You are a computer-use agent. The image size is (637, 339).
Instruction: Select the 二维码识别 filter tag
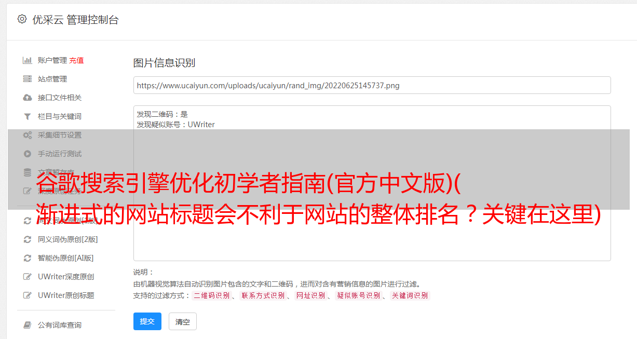211,295
